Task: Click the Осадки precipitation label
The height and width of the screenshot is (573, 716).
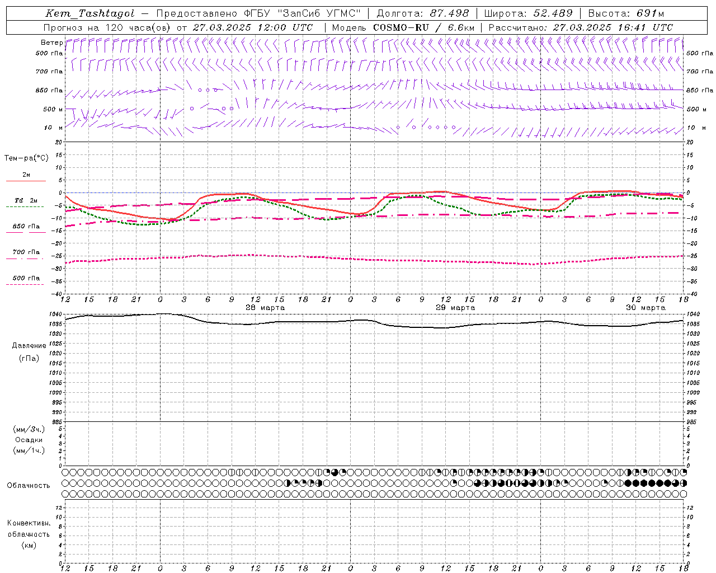Action: (29, 440)
